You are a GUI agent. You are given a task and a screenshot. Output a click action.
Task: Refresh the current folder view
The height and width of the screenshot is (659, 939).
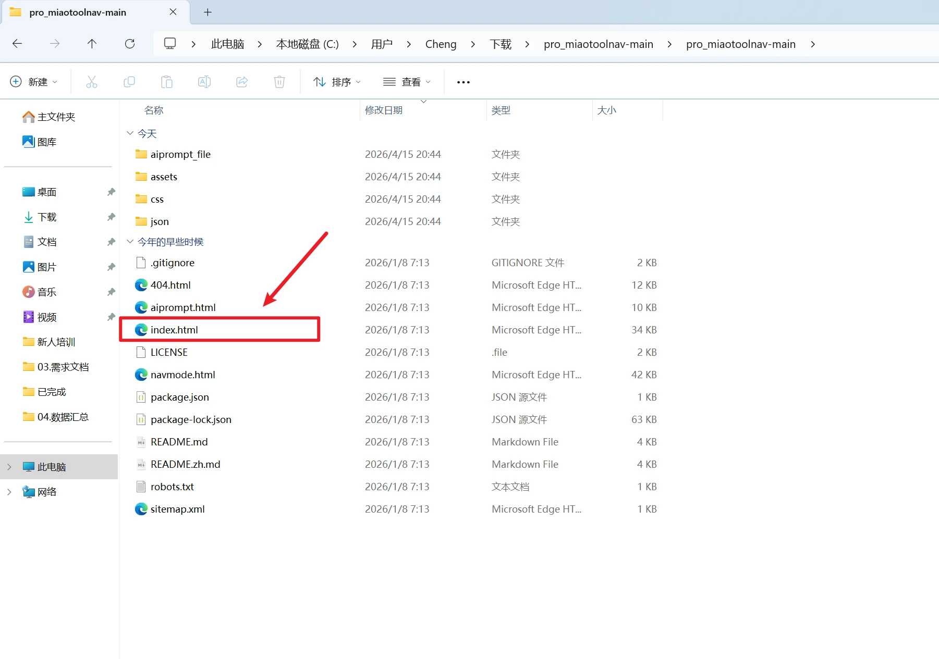click(130, 44)
